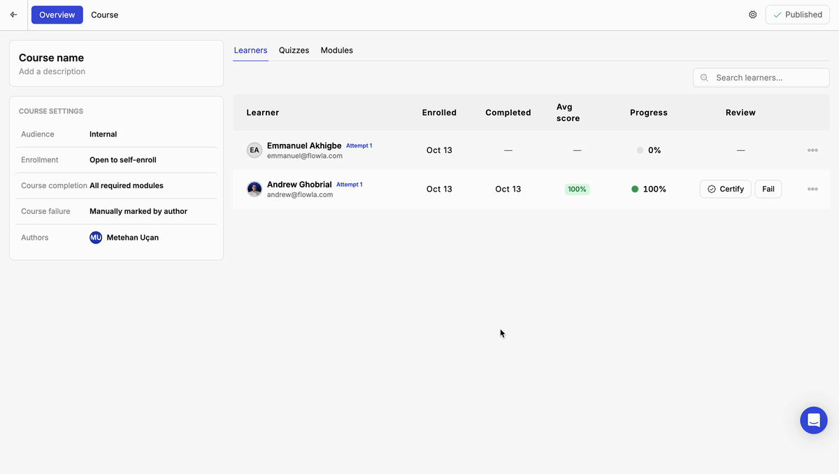
Task: Click Metehan Uçan's MU avatar
Action: (96, 238)
